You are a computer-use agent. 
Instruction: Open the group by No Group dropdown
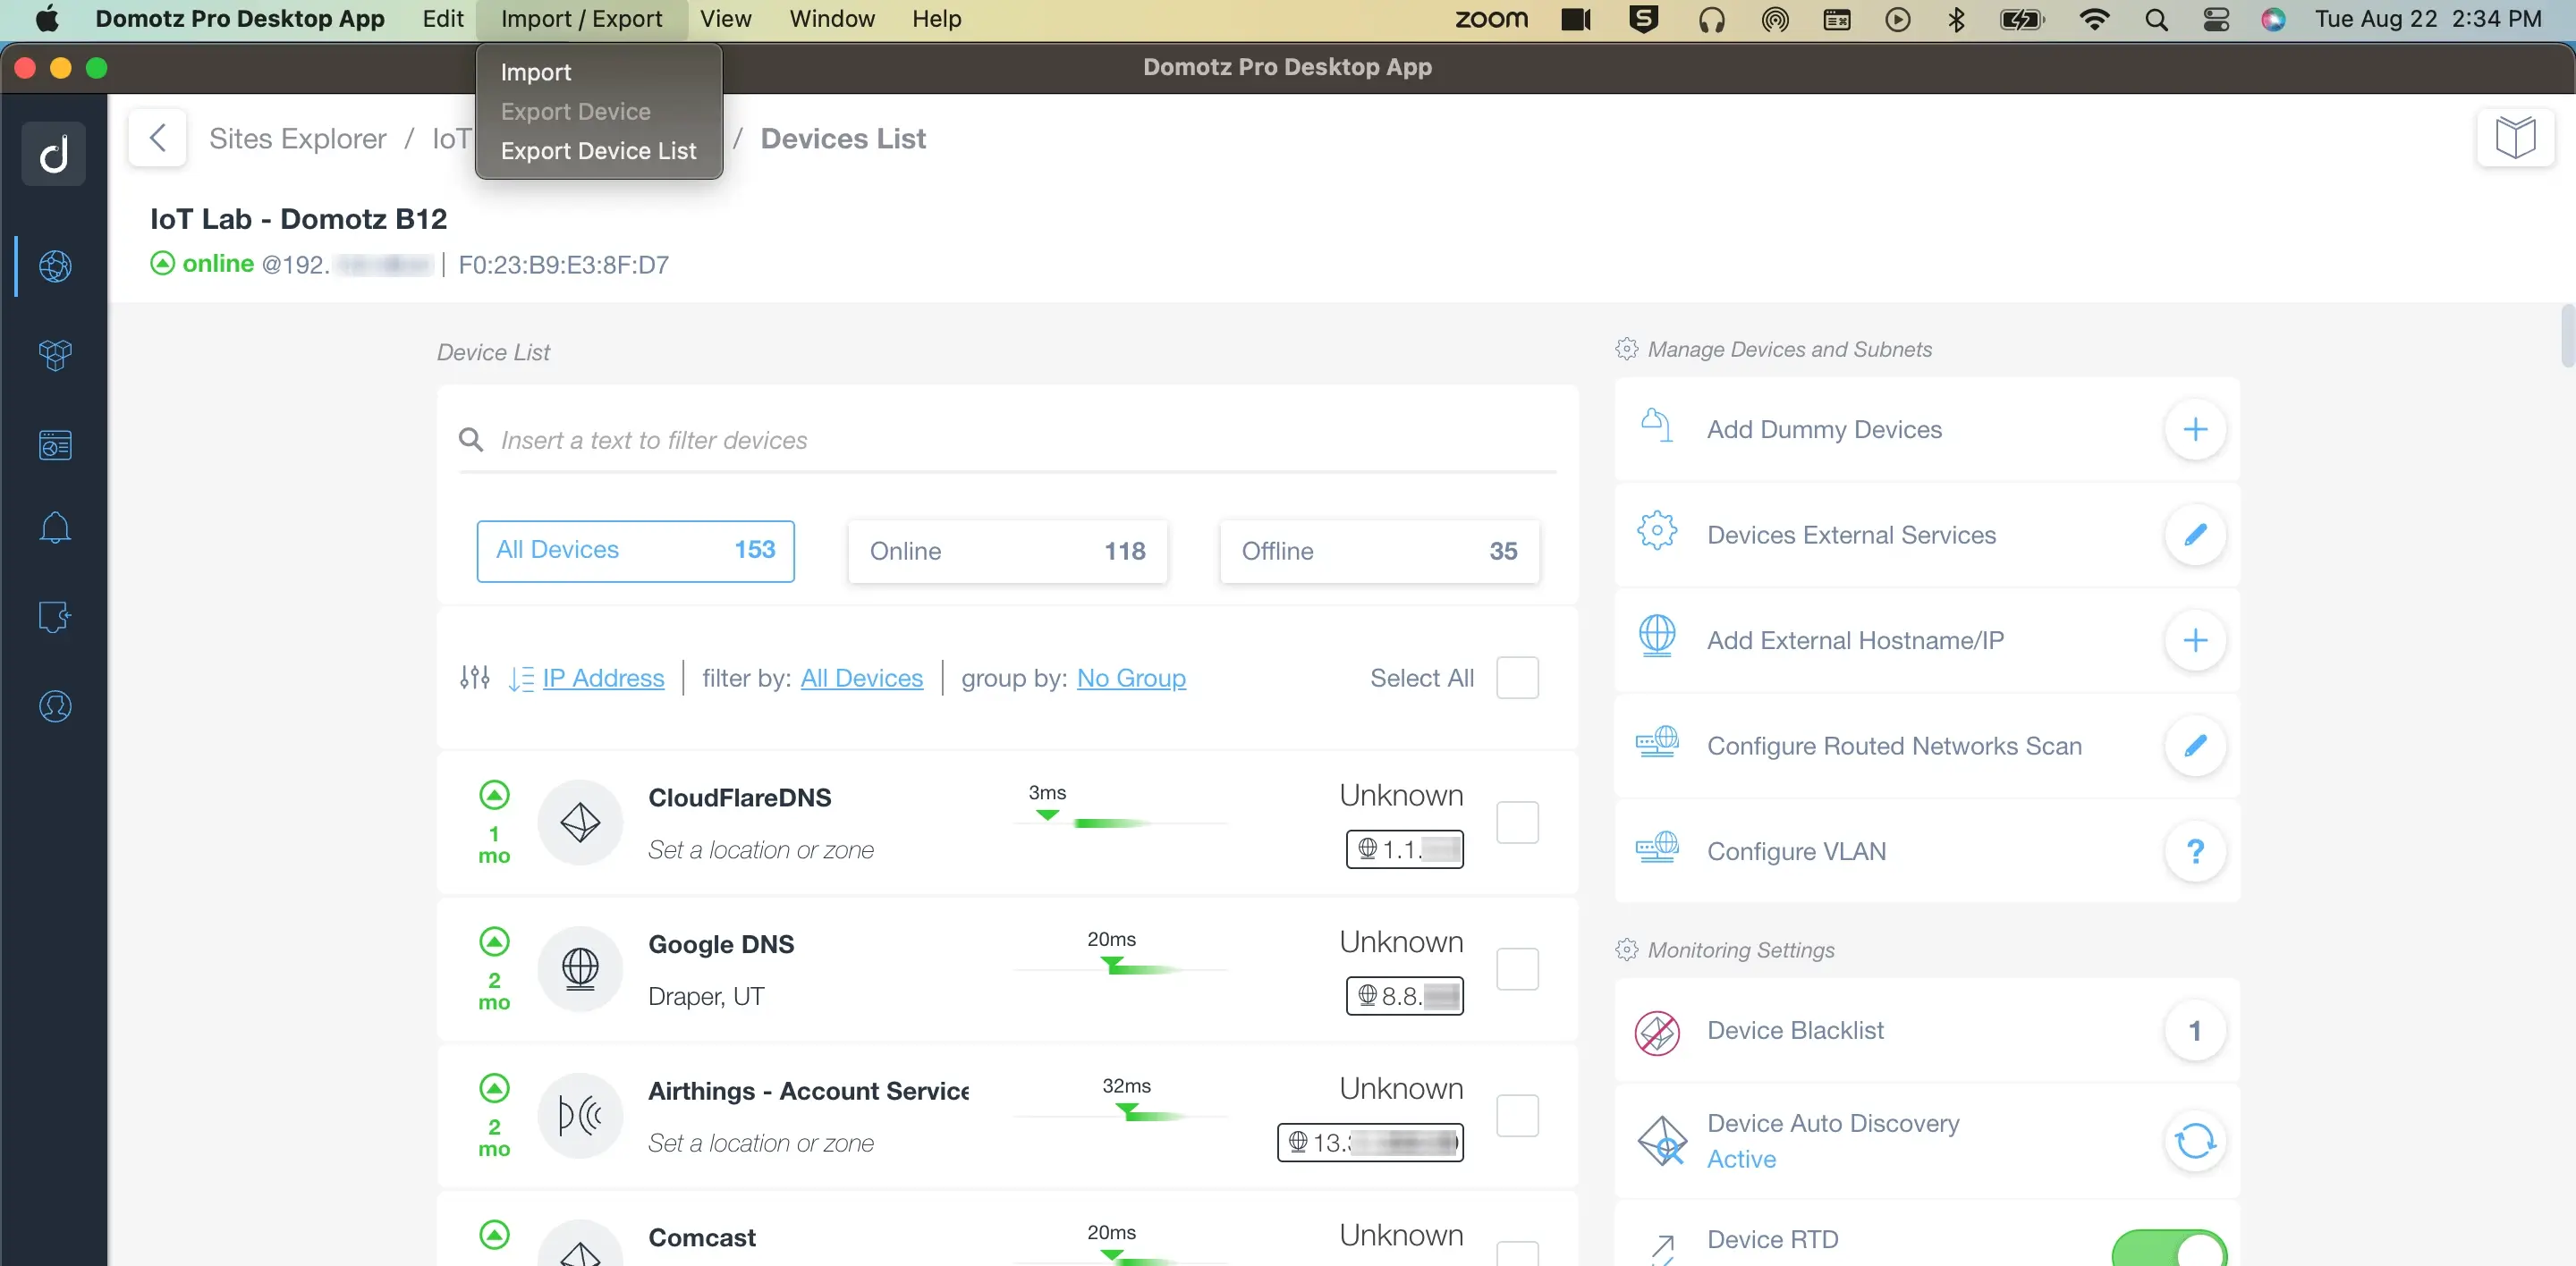[1130, 678]
